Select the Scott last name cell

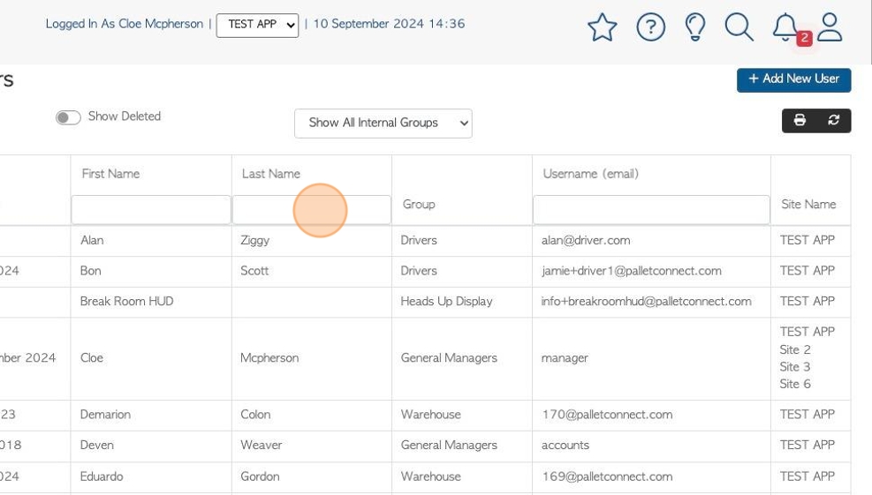click(x=254, y=271)
